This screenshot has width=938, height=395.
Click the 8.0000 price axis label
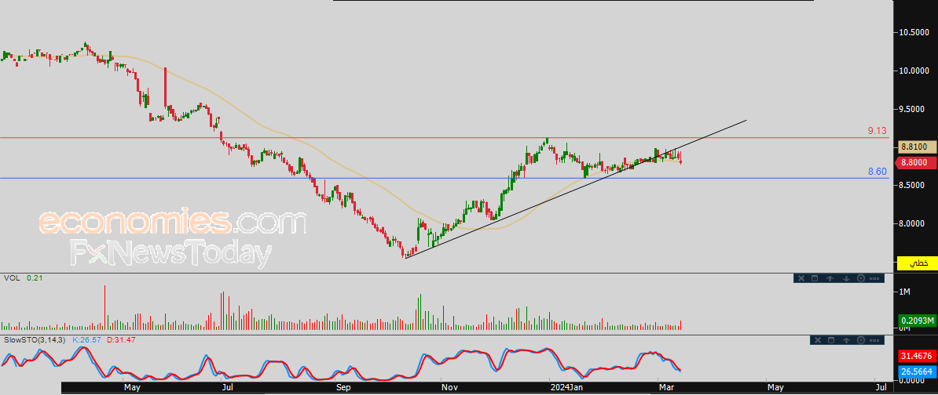[913, 223]
